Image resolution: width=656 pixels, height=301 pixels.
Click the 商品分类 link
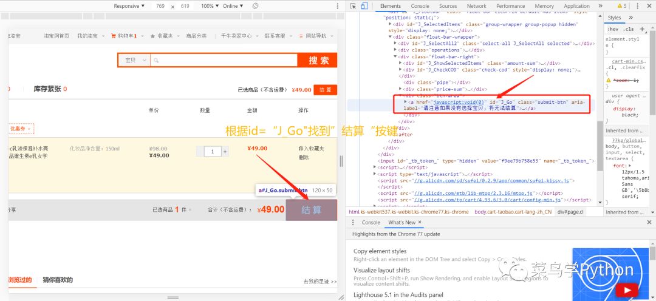pos(197,36)
